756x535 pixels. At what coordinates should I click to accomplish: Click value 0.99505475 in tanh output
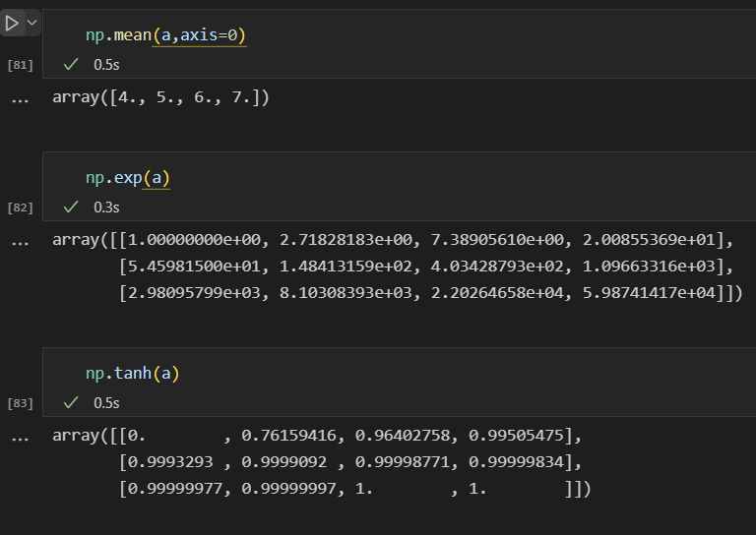(517, 436)
